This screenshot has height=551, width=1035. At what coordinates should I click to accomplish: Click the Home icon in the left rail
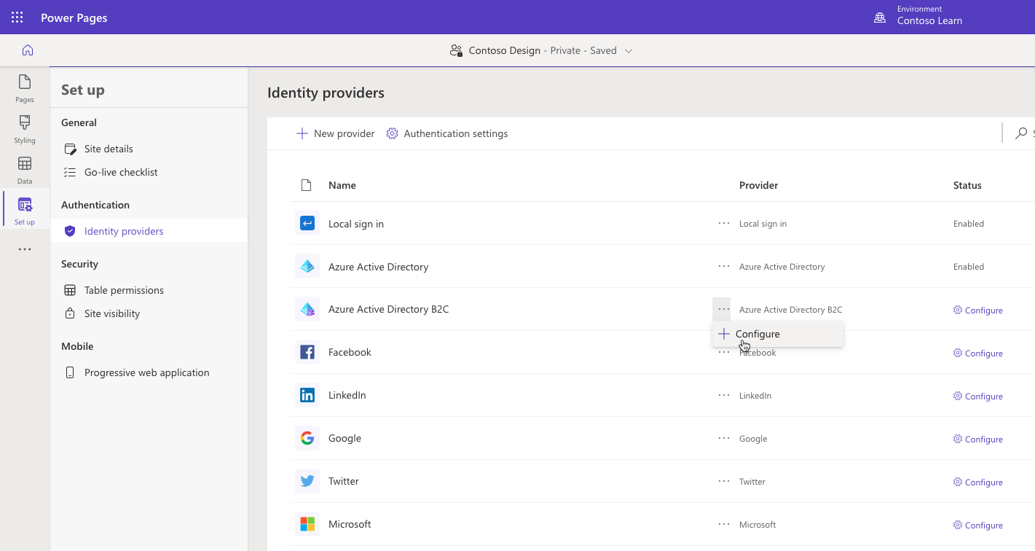(x=27, y=51)
